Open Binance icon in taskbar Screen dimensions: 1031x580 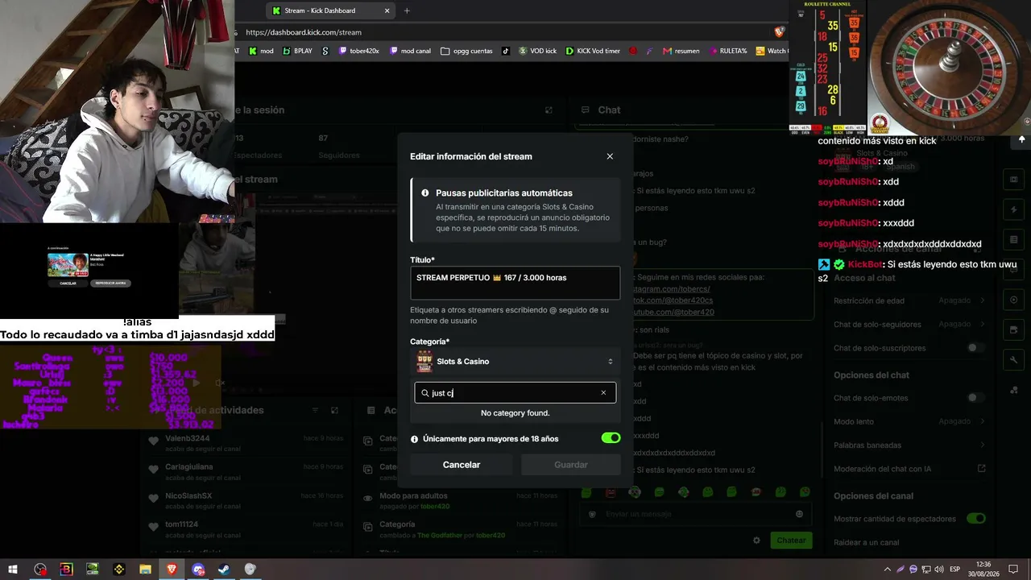click(x=119, y=570)
